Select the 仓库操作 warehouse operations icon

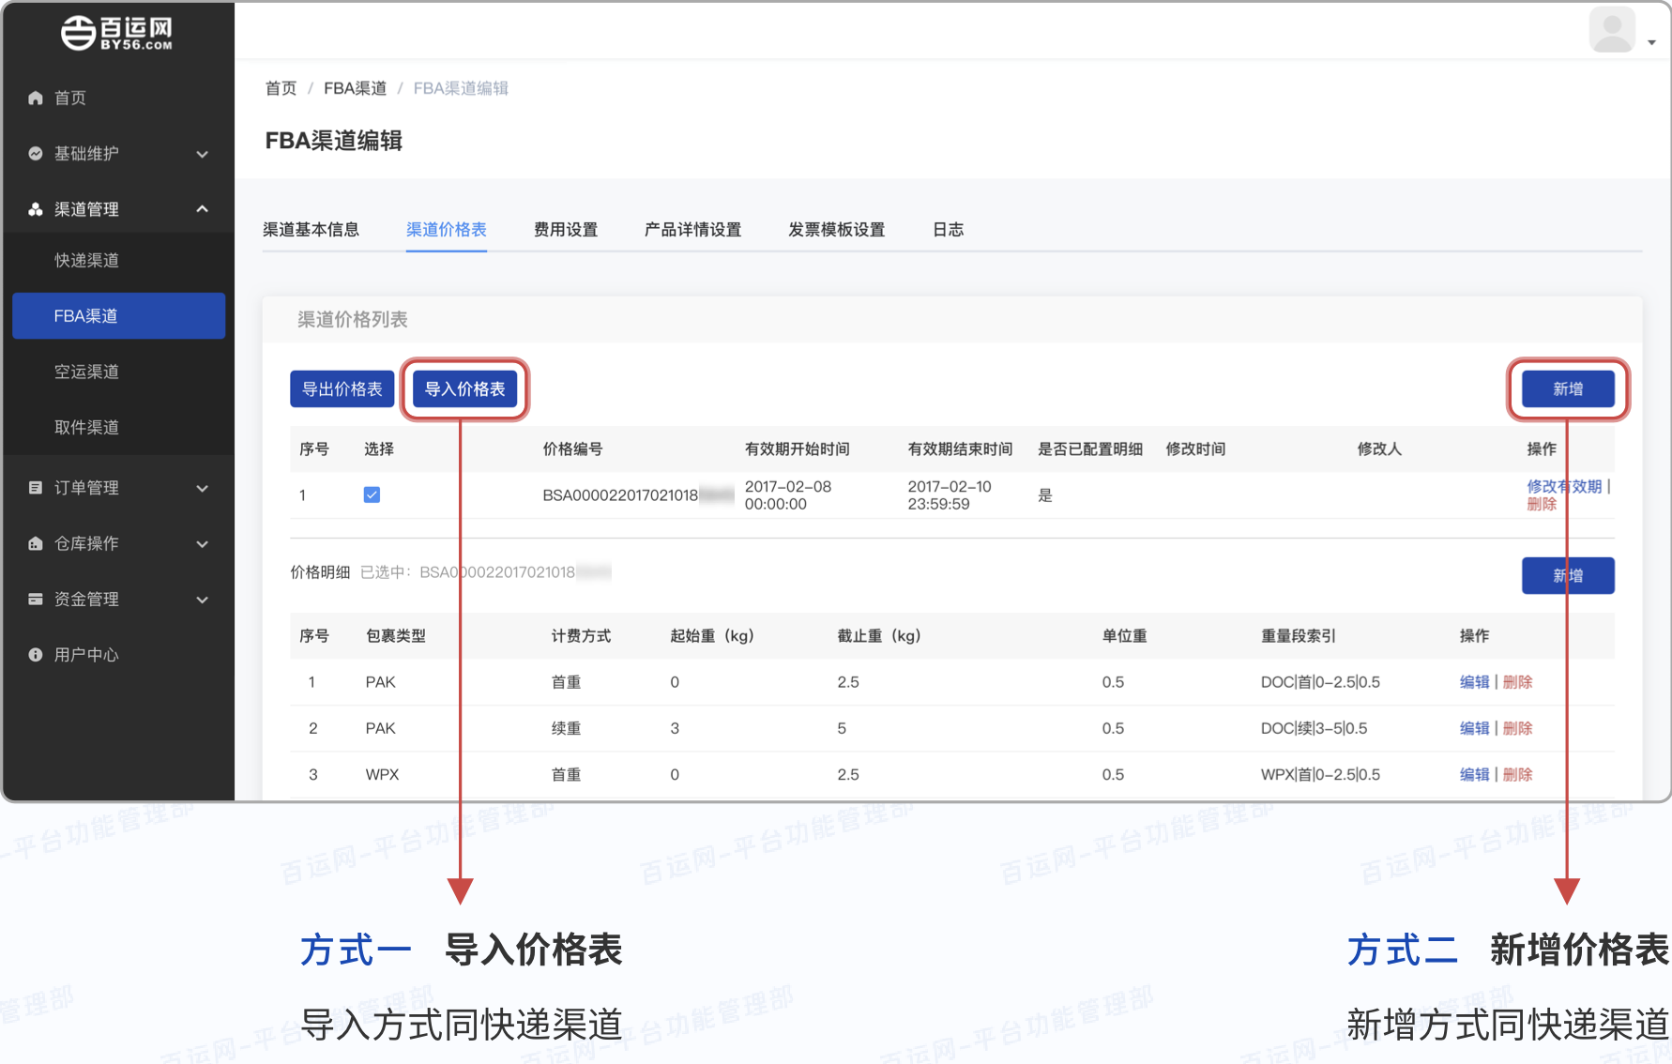tap(35, 543)
